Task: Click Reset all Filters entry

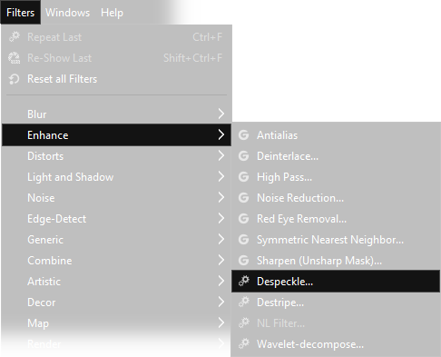Action: [x=116, y=79]
